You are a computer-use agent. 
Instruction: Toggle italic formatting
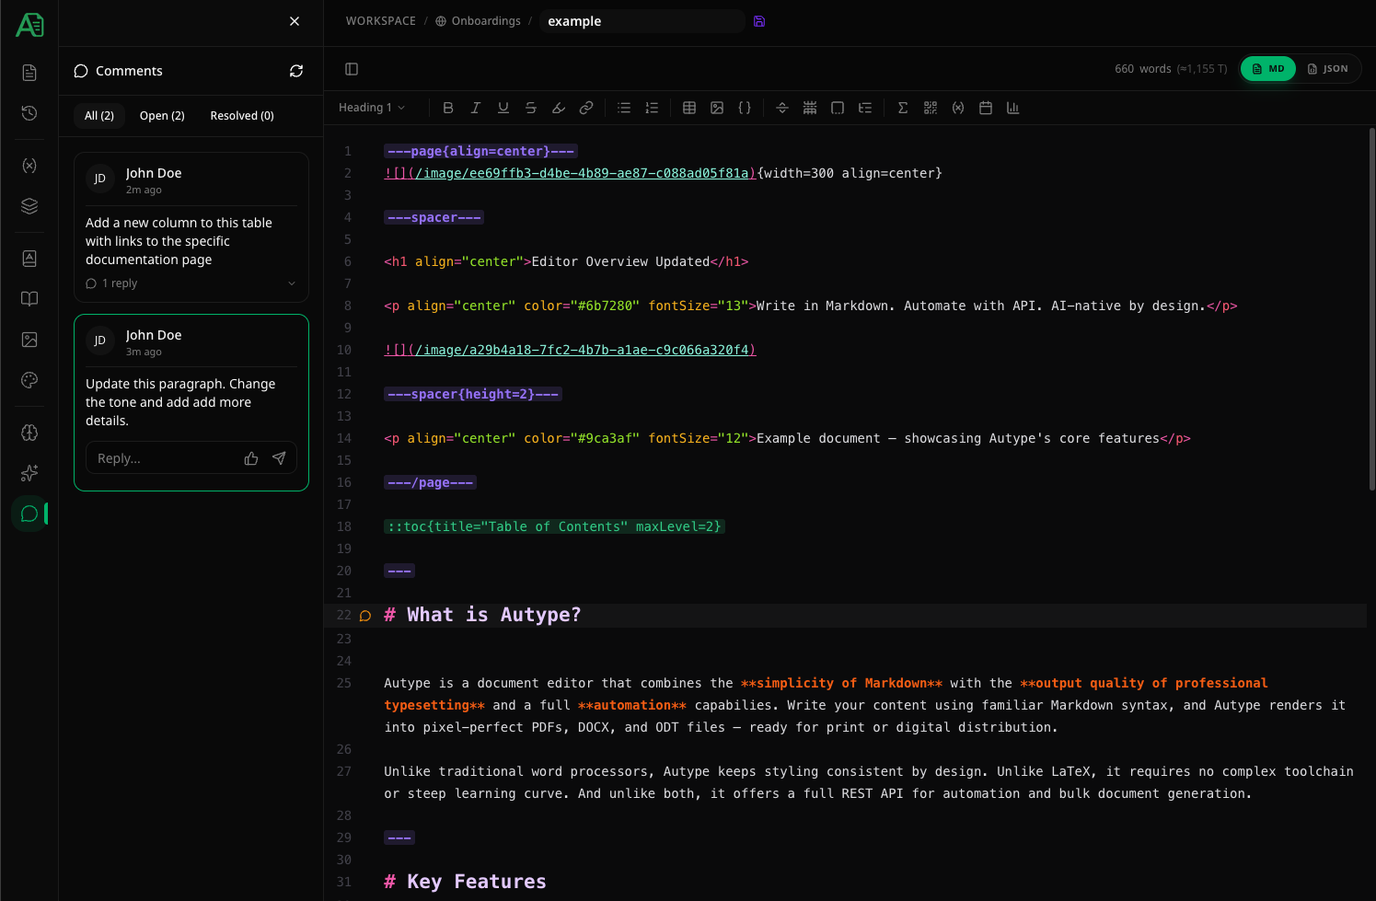476,108
